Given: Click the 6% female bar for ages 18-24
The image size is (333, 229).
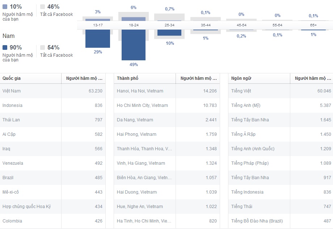Looking at the screenshot, I should point(133,19).
